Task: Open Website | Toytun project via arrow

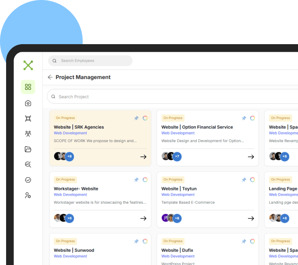Action: pos(251,218)
